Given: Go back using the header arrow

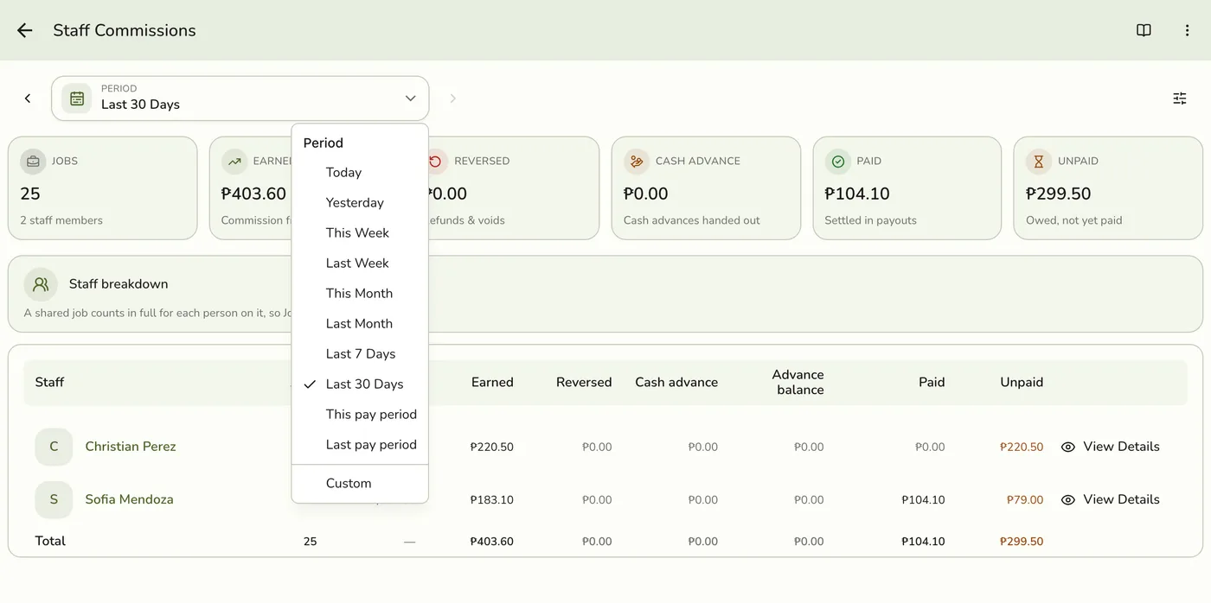Looking at the screenshot, I should 24,30.
